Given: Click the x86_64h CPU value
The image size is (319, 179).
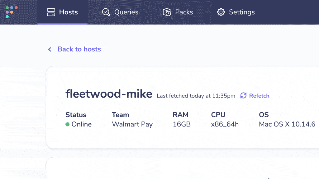Looking at the screenshot, I should click(x=225, y=124).
